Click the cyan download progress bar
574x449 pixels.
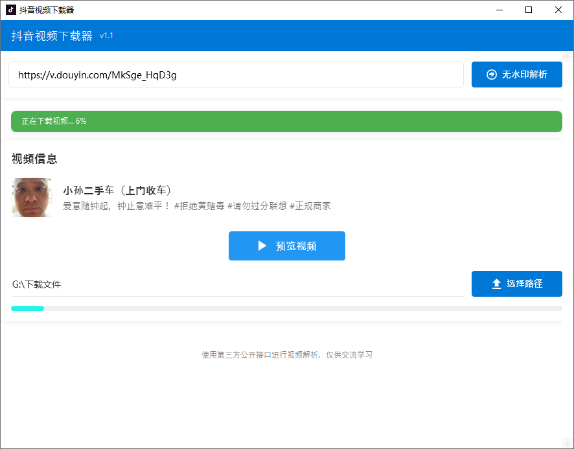[x=286, y=308]
